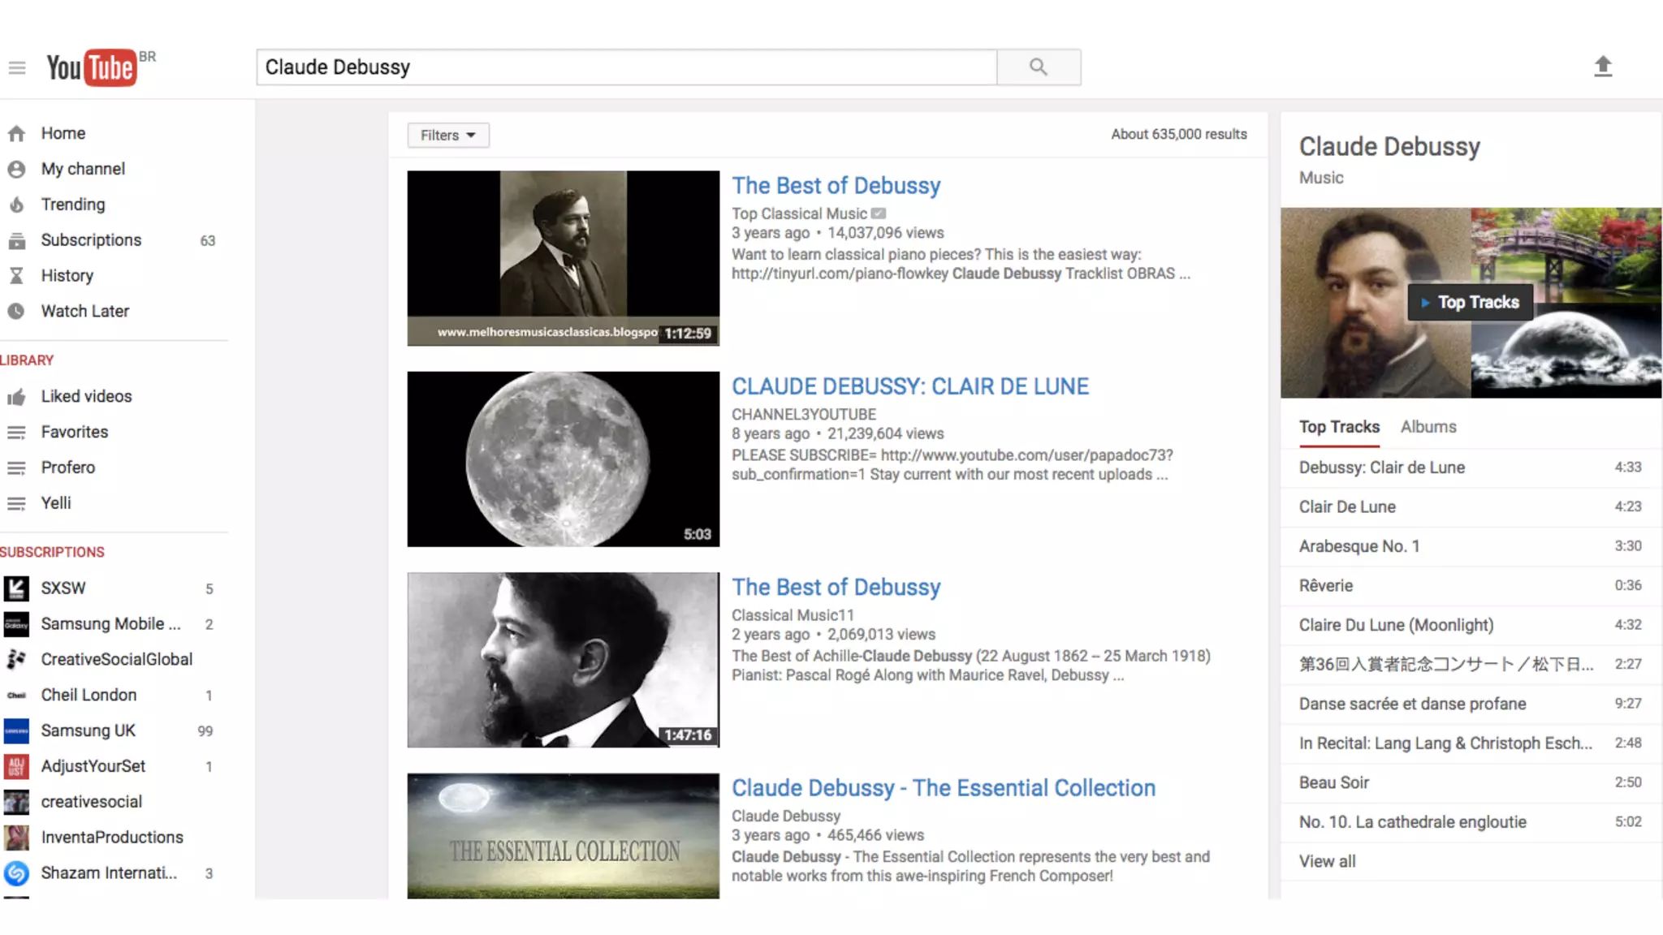The height and width of the screenshot is (935, 1663).
Task: Open the Subscriptions sidebar item
Action: point(91,240)
